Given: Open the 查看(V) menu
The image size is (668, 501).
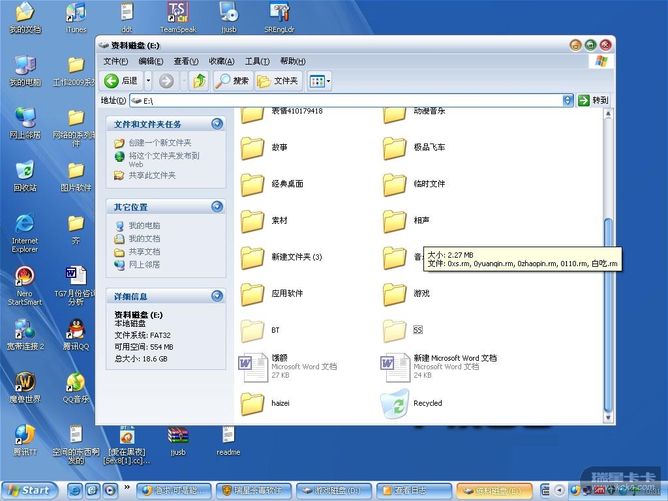Looking at the screenshot, I should [186, 61].
